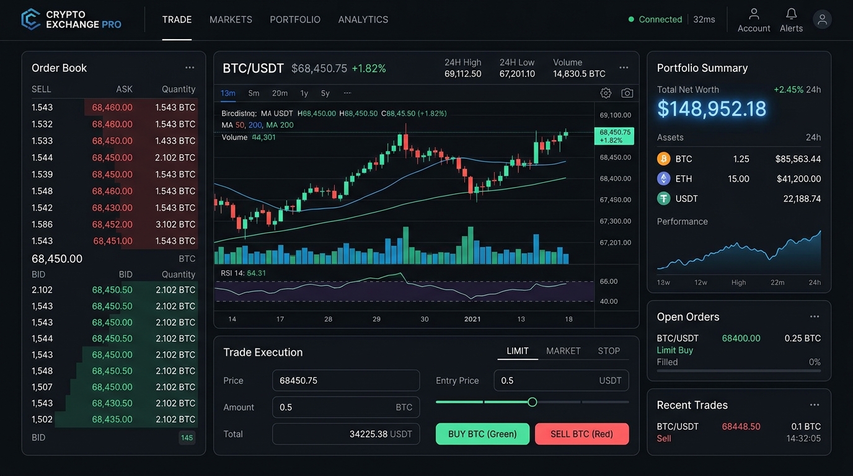
Task: Select the LIMIT order type tab
Action: pos(518,351)
